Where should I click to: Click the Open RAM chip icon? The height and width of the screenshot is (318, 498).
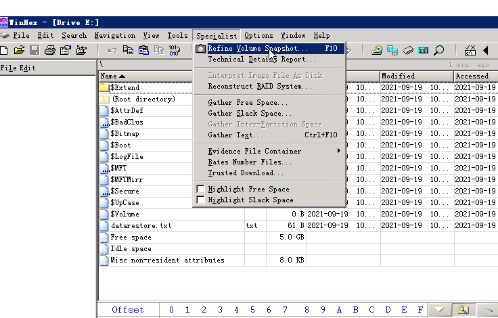pyautogui.click(x=408, y=50)
